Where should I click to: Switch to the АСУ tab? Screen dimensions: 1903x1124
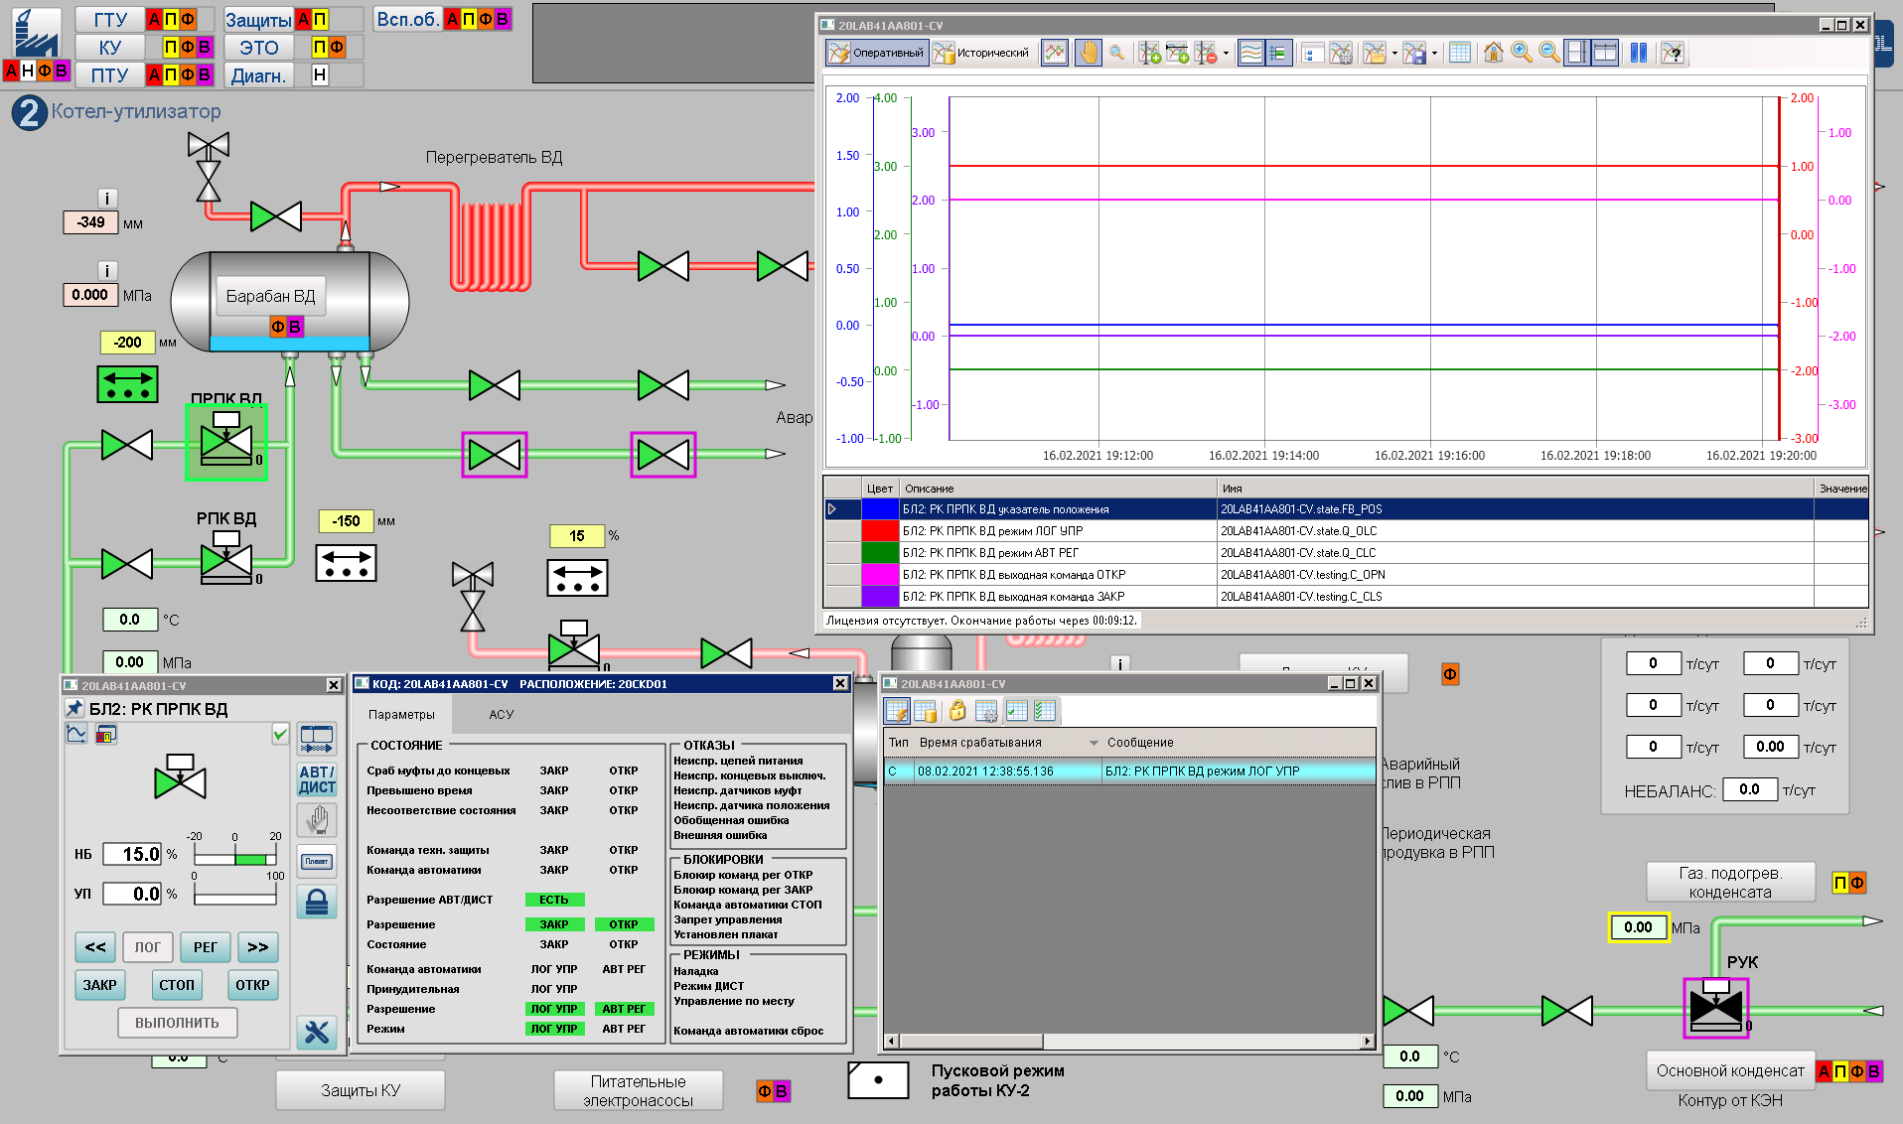501,714
